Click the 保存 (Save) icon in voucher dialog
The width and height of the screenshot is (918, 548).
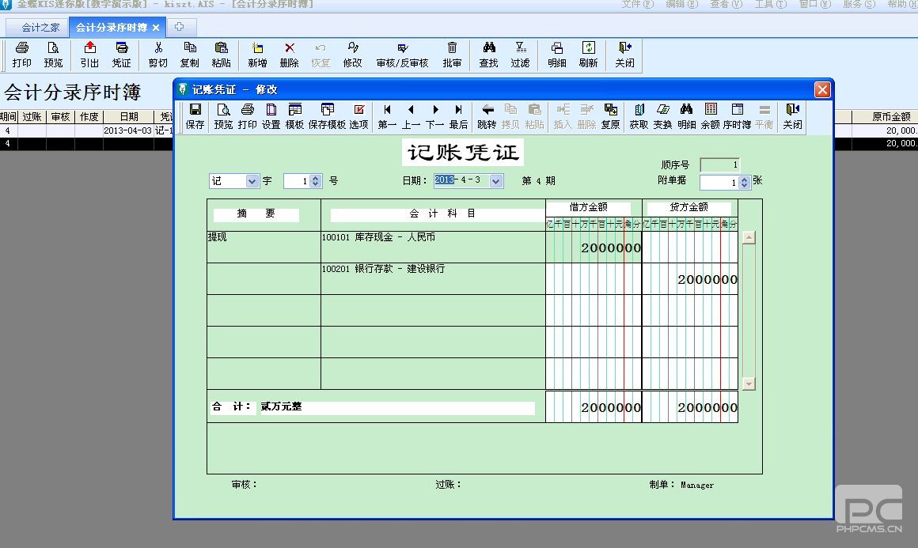coord(195,116)
